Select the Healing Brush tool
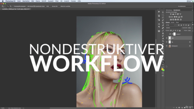Image resolution: width=194 pixels, height=109 pixels. [x=163, y=28]
